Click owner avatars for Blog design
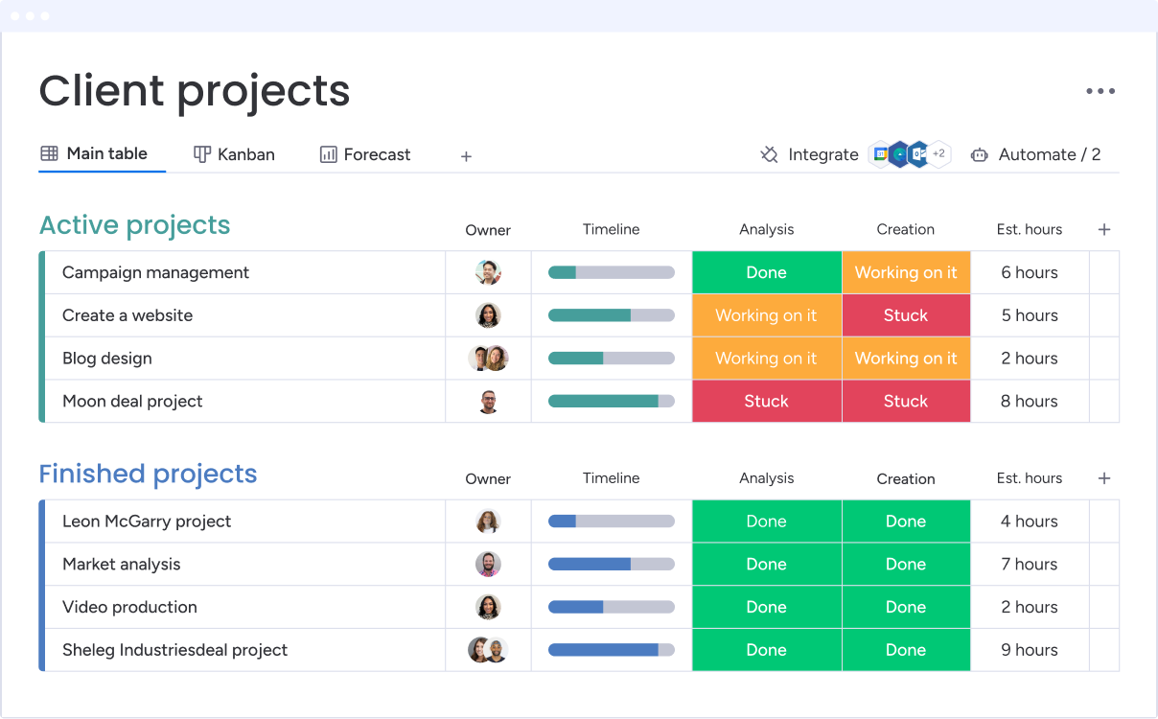Viewport: 1158px width, 719px height. 488,359
